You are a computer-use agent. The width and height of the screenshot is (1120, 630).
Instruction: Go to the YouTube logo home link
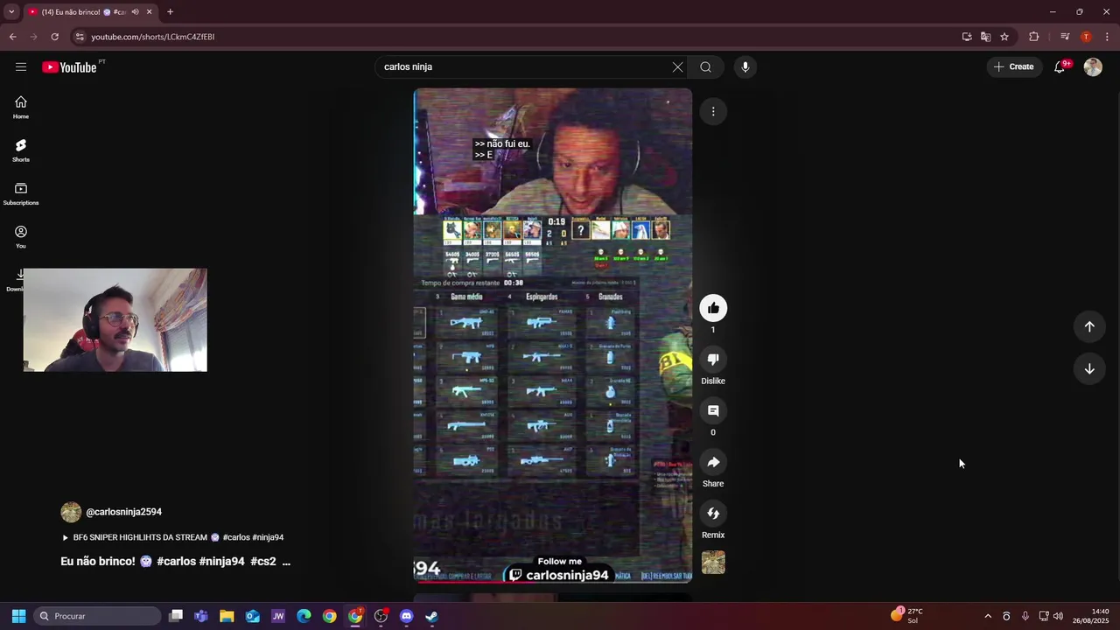[69, 67]
